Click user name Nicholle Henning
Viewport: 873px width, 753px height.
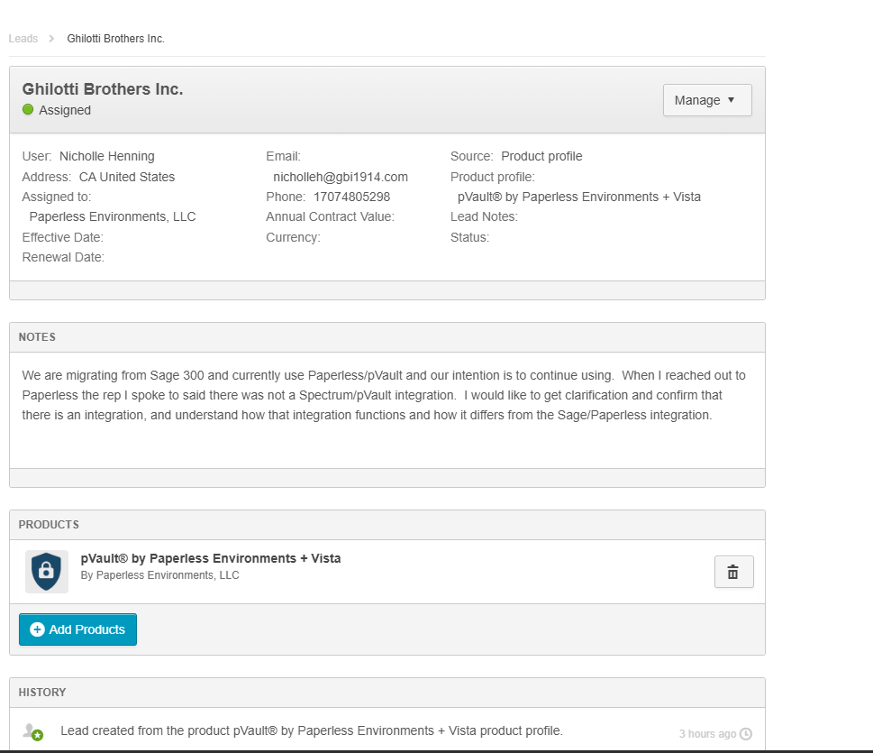[107, 156]
